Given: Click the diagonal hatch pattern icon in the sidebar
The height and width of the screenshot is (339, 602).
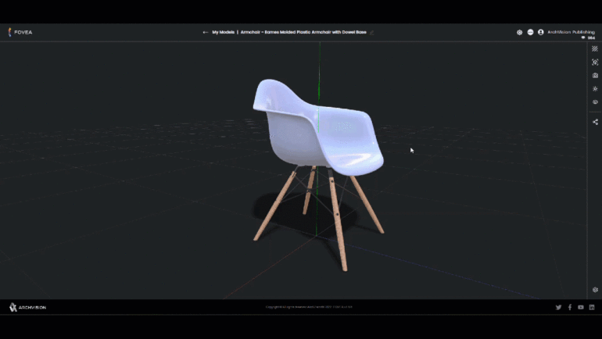Looking at the screenshot, I should [595, 48].
